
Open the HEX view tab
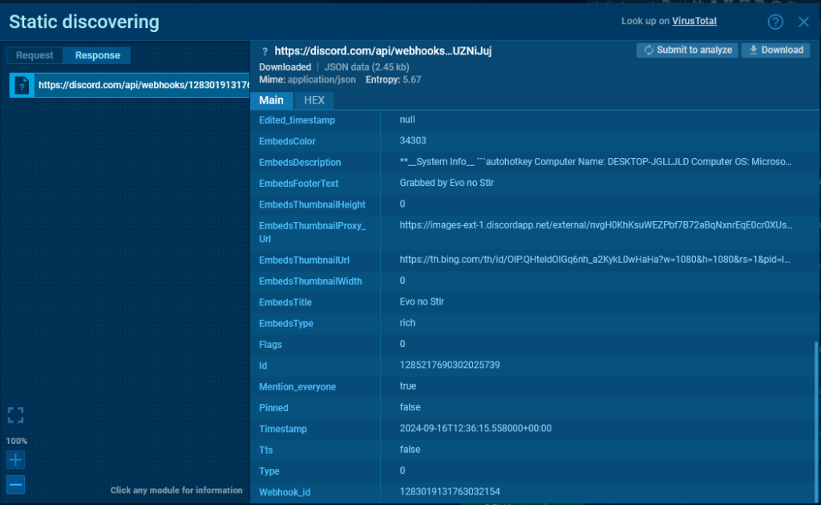click(314, 100)
